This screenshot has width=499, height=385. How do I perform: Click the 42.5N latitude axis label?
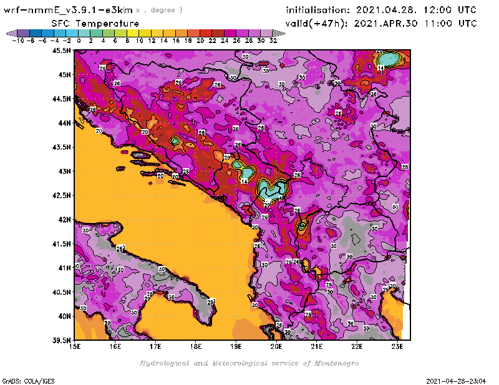coord(61,195)
